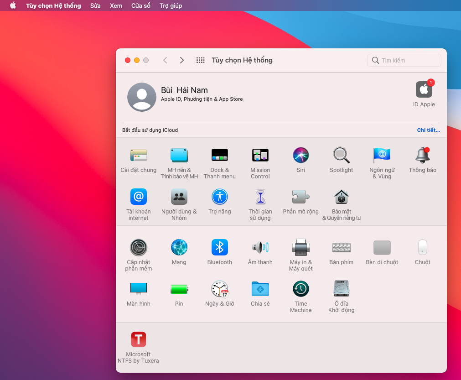
Task: Open Ổ đĩa Khởi động settings
Action: click(x=342, y=289)
